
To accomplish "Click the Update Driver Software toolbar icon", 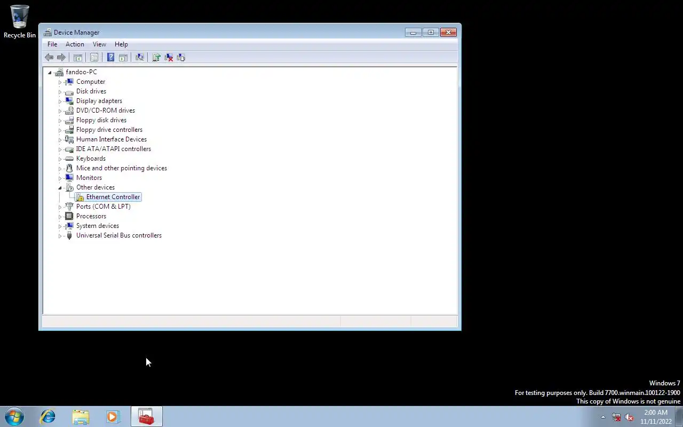I will coord(156,57).
